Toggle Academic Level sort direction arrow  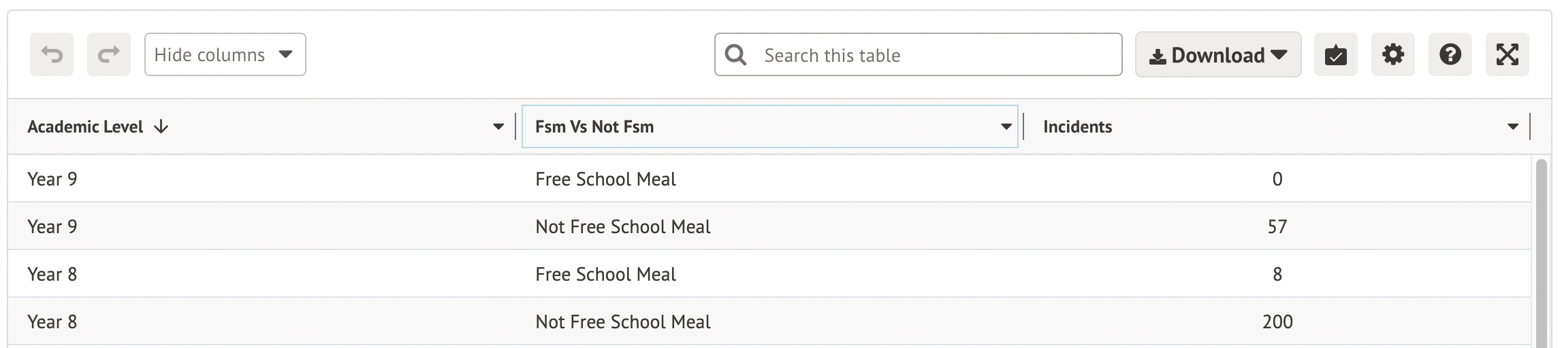pyautogui.click(x=161, y=127)
